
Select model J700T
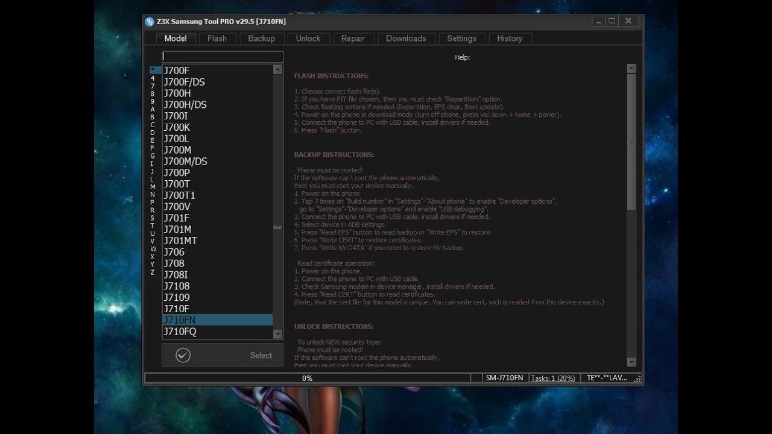[x=217, y=184]
